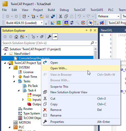Select the PlcTask tree item

[33, 86]
